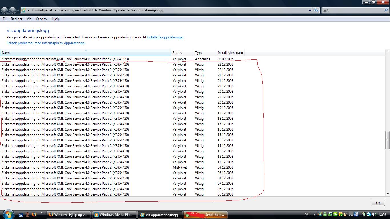Screen dimensions: 390x219
Task: Switch to Windows Media Player taskbar button
Action: pyautogui.click(x=114, y=215)
